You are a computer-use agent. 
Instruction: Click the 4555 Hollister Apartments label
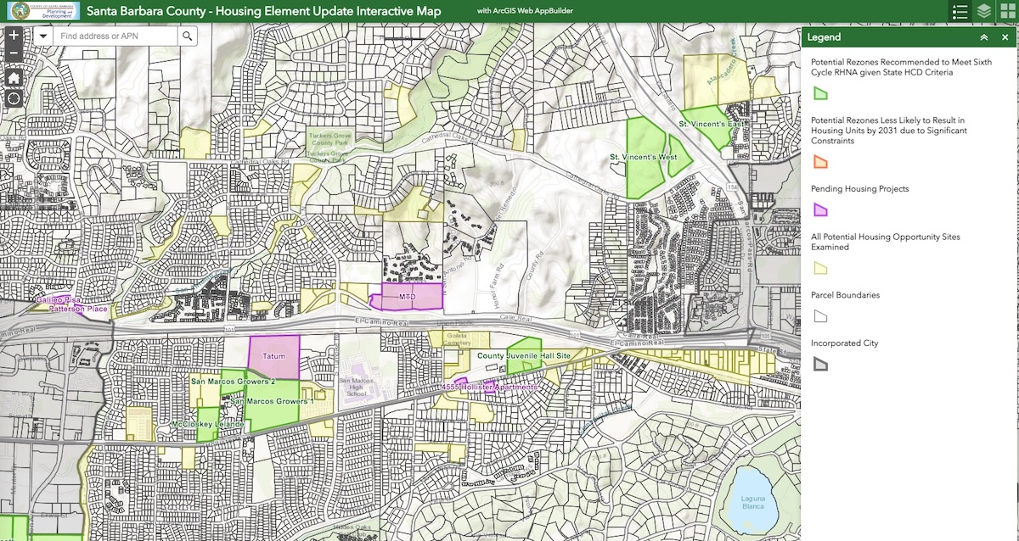[488, 388]
